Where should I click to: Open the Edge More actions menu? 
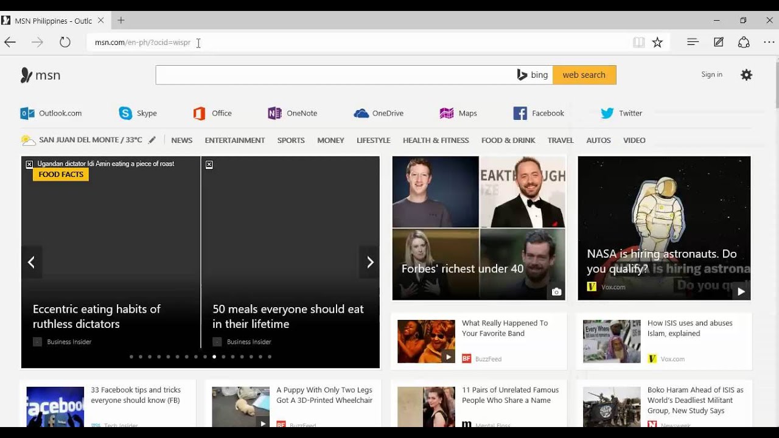769,42
